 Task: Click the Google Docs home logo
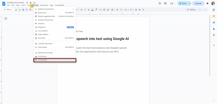(x=4, y=4)
